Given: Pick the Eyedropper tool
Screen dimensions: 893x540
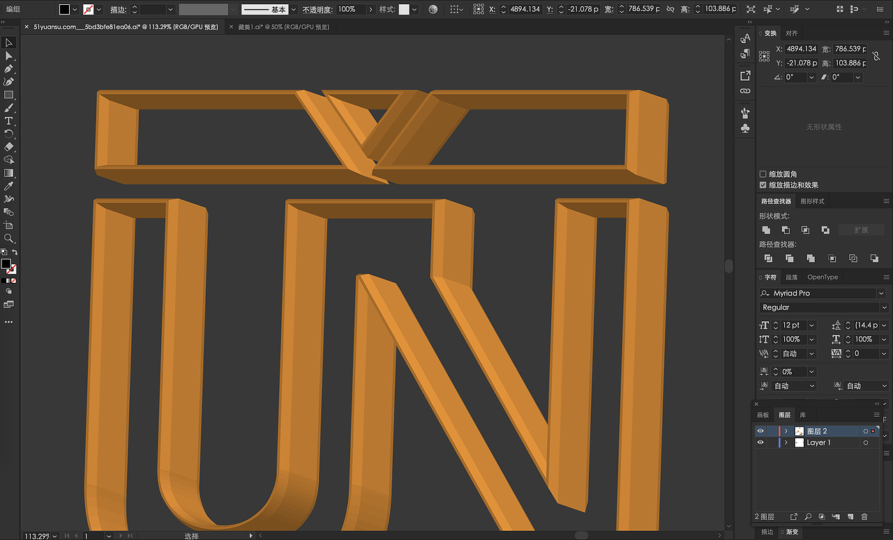Looking at the screenshot, I should pyautogui.click(x=9, y=186).
